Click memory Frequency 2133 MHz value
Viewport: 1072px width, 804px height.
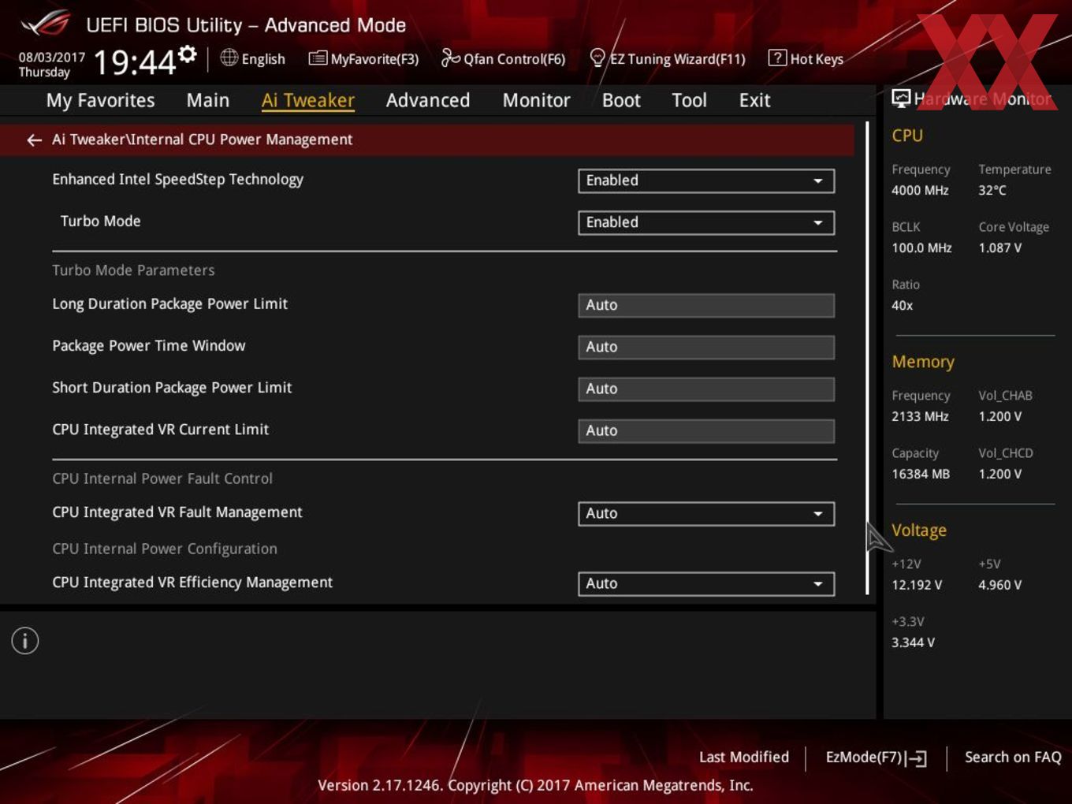tap(920, 416)
